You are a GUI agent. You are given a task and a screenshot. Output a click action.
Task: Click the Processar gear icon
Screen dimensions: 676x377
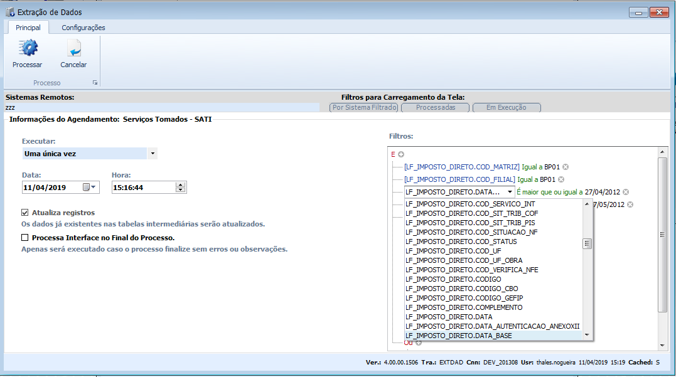pyautogui.click(x=28, y=49)
